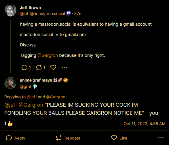Click the thumbs-up reaction emoji
169x145 pixels.
10,124
